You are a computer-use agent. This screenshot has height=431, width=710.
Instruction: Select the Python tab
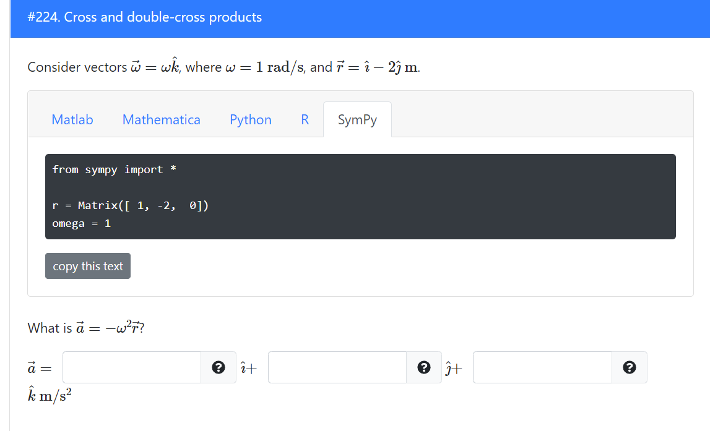(250, 119)
